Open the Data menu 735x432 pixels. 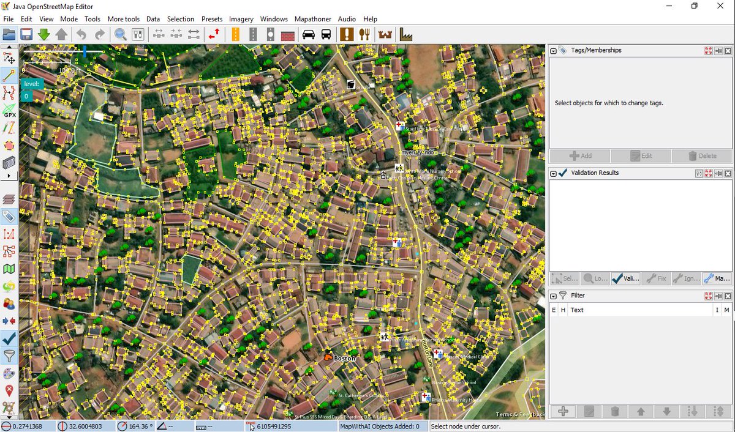coord(153,19)
